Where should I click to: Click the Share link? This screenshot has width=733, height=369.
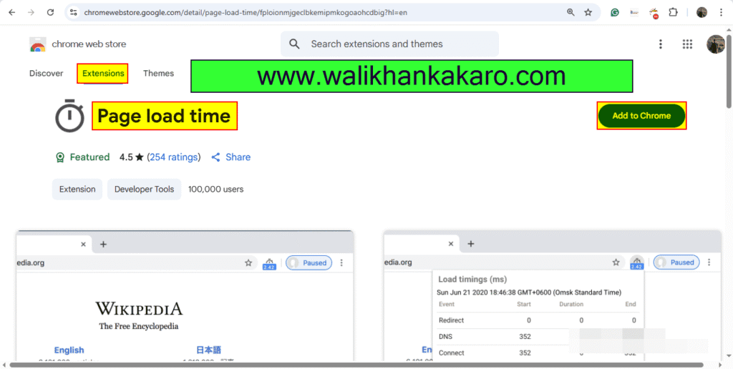[x=231, y=157]
